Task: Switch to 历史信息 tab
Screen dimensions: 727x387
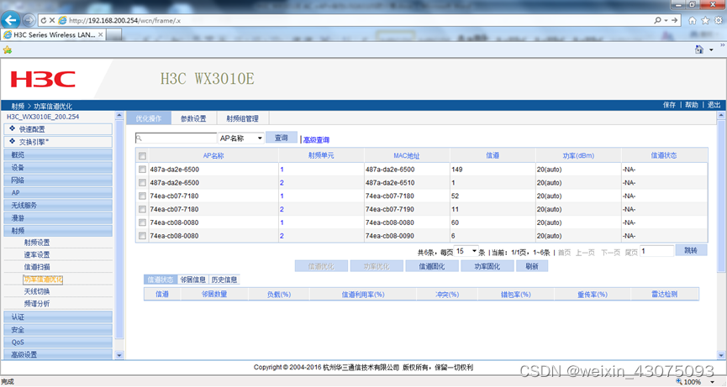Action: (x=224, y=280)
